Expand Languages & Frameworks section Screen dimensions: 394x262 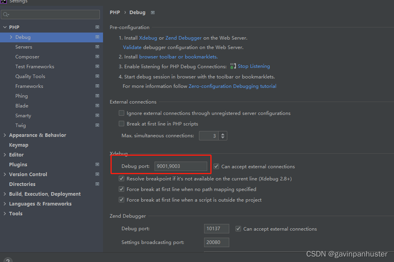(5, 204)
